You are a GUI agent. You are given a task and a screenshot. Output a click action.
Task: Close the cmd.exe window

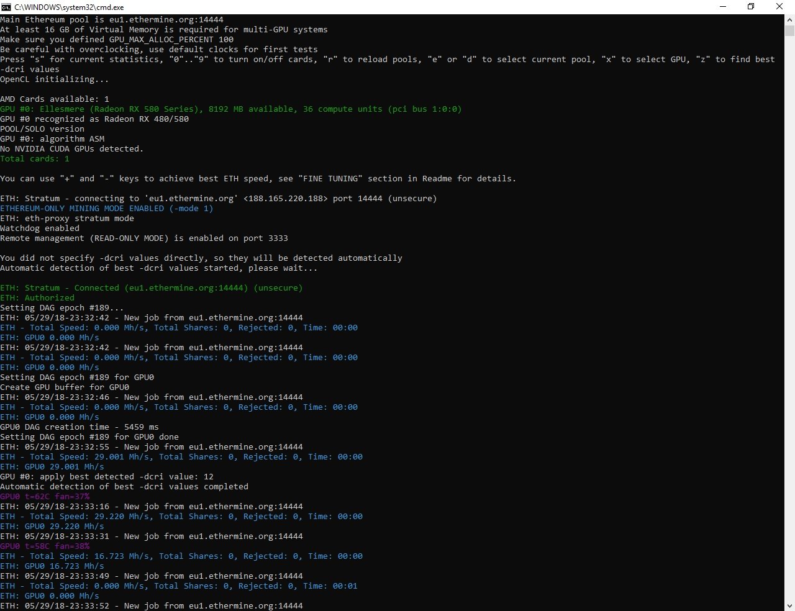point(779,7)
